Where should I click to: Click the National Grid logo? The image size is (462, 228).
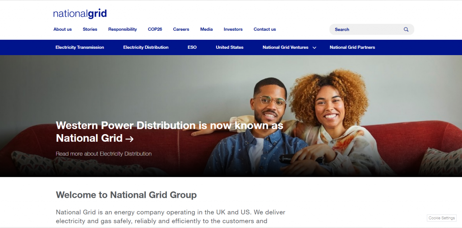tap(80, 14)
